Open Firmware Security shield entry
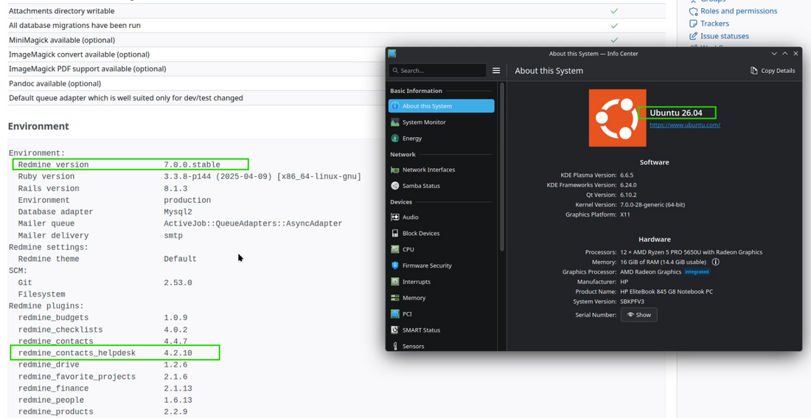Viewport: 811px width, 418px height. point(441,265)
